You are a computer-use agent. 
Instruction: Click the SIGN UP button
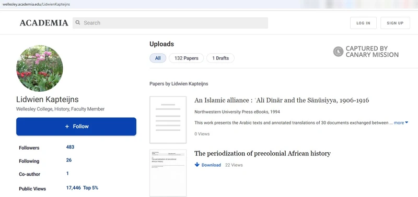[395, 23]
